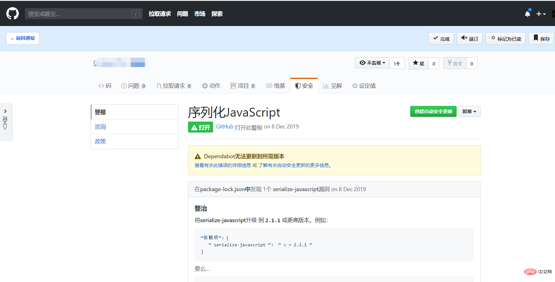555x282 pixels.
Task: Select the 安全 security tab
Action: pyautogui.click(x=304, y=86)
